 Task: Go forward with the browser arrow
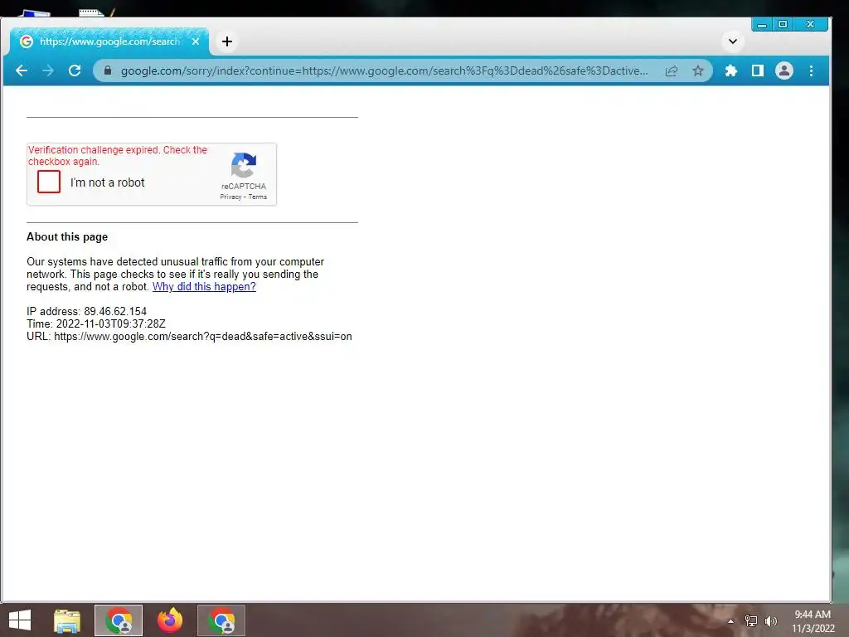coord(48,71)
